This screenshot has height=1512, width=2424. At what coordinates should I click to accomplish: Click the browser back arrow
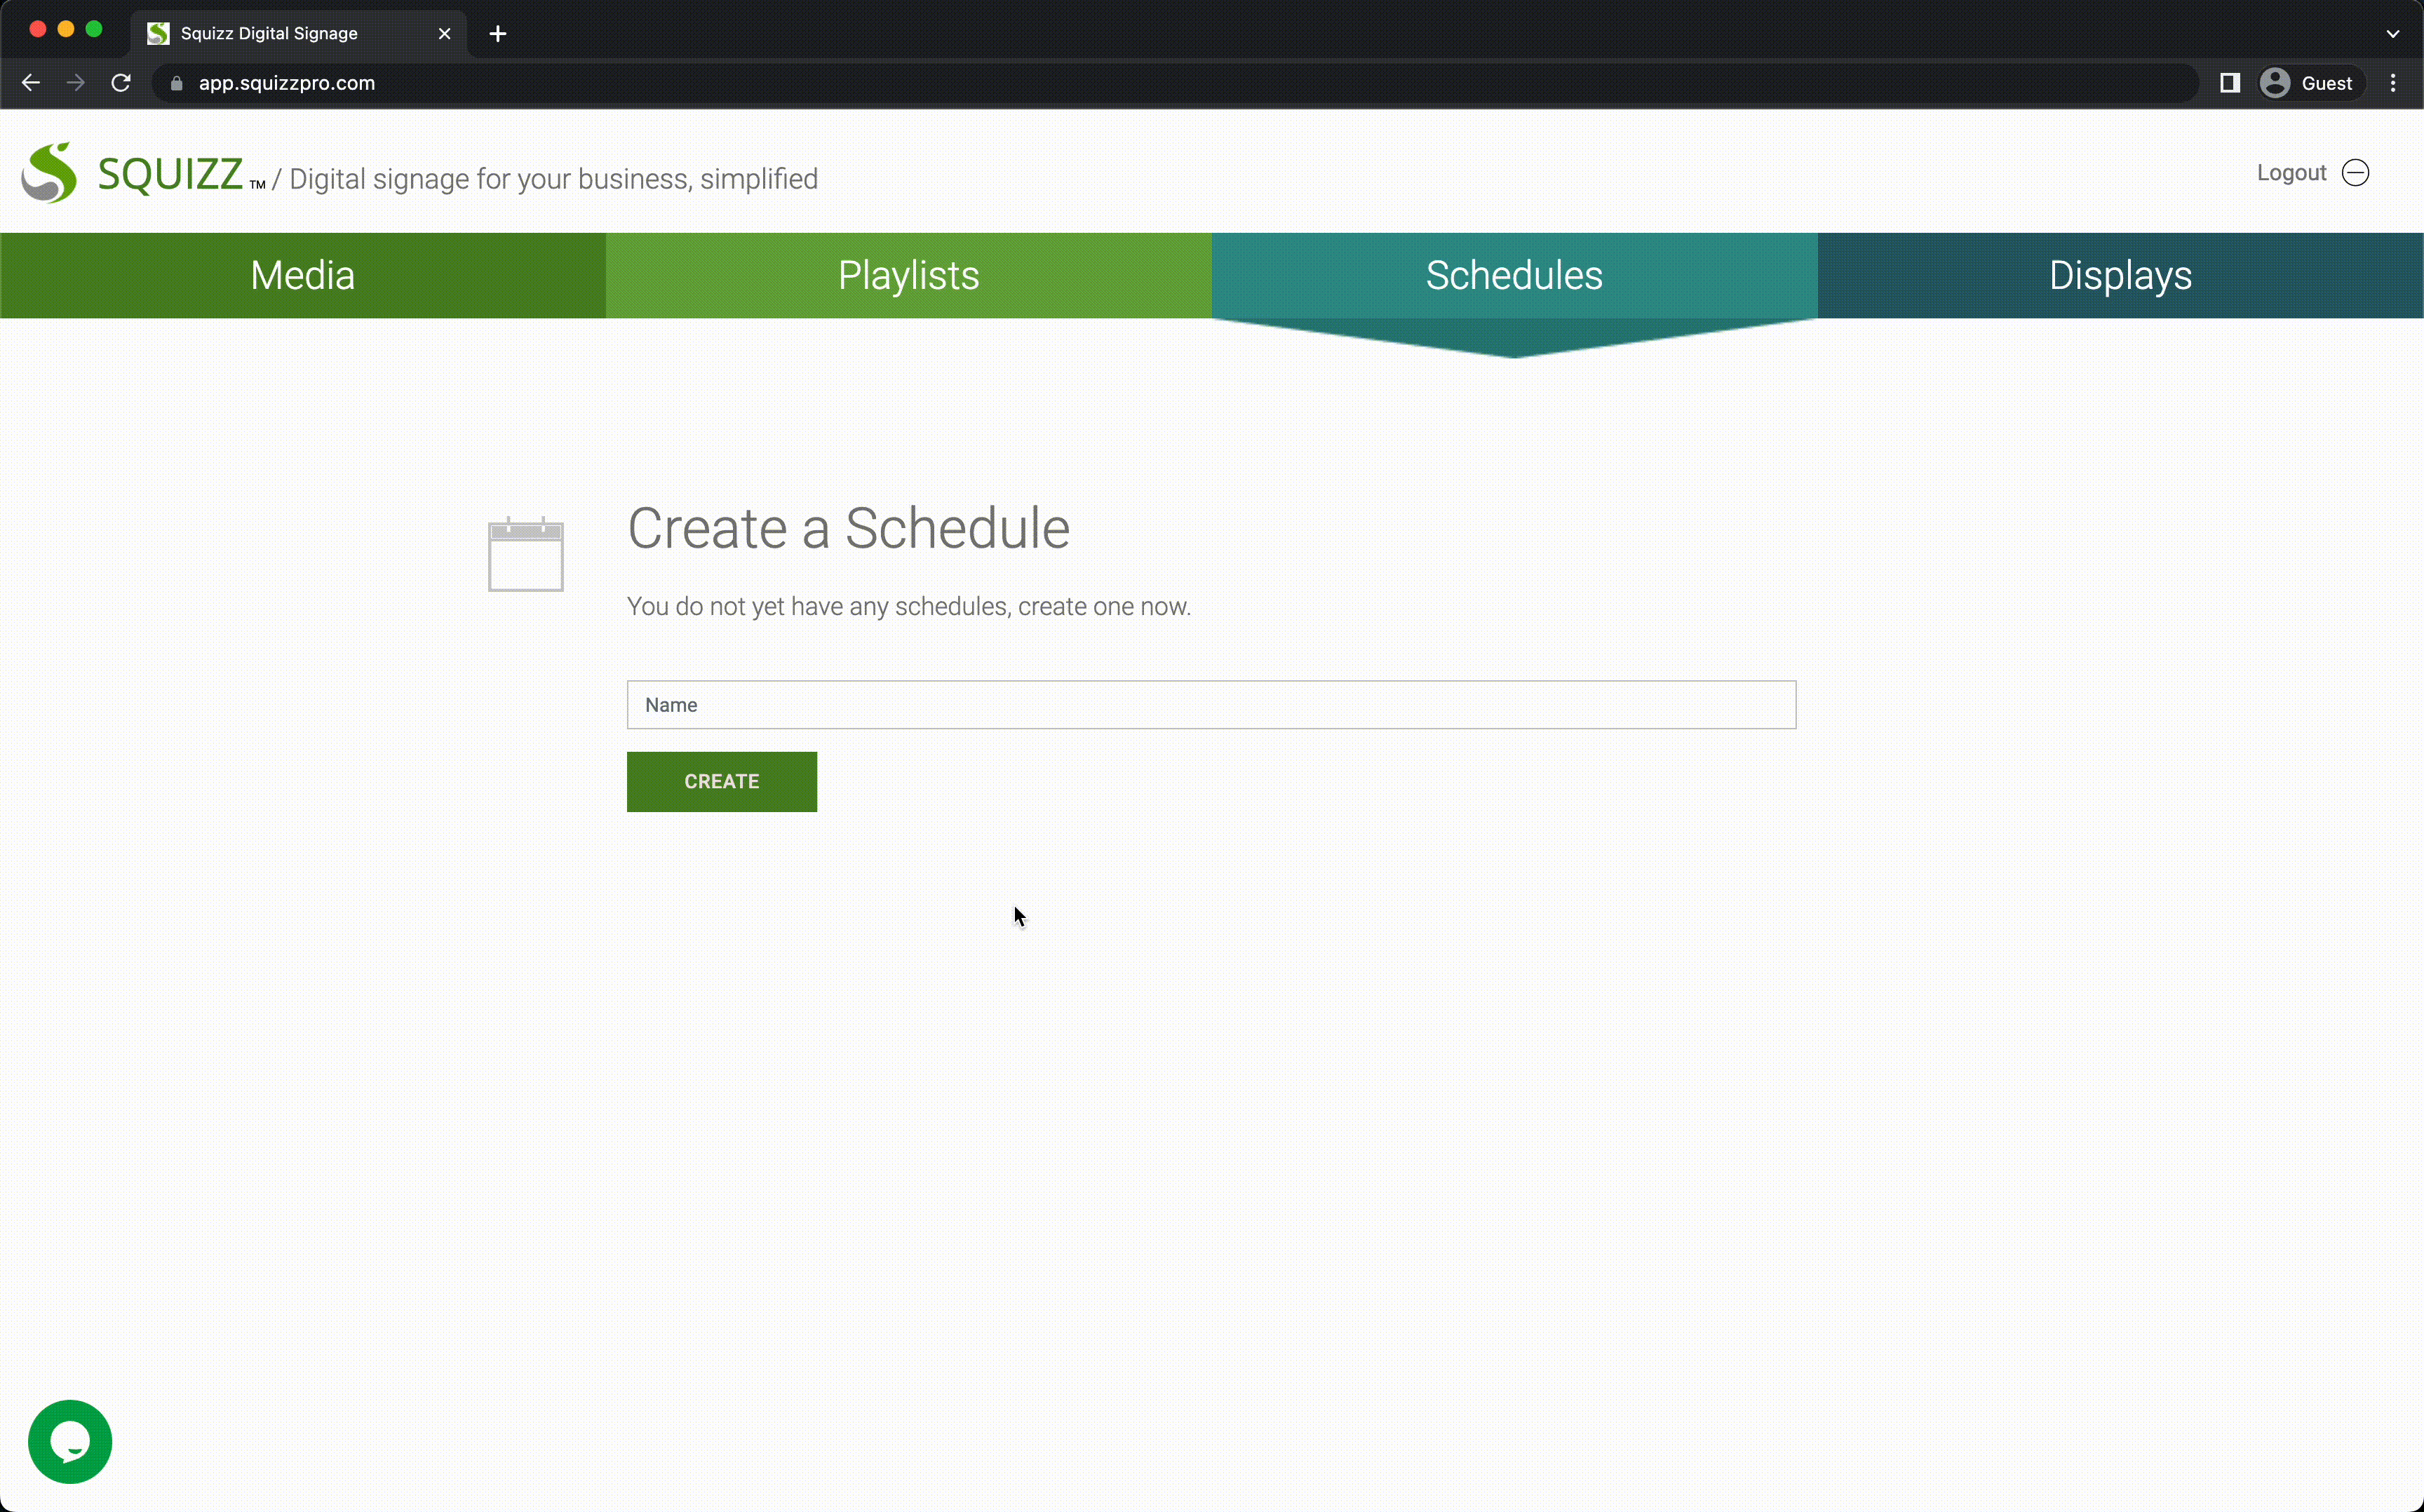click(31, 83)
